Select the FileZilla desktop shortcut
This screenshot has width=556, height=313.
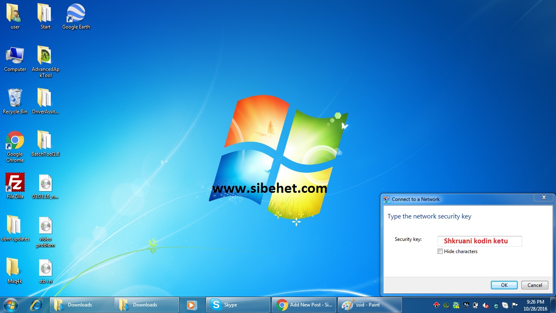15,186
